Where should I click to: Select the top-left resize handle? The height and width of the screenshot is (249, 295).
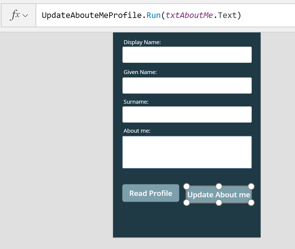[186, 186]
